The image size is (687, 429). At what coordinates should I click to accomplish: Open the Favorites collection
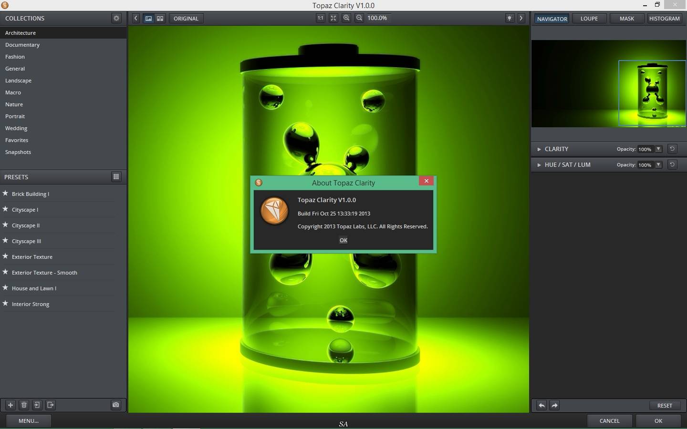click(63, 140)
